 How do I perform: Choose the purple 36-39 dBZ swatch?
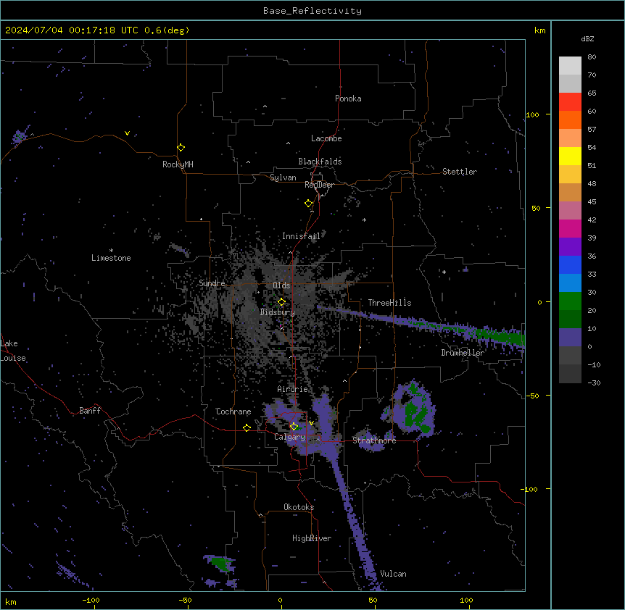click(570, 247)
